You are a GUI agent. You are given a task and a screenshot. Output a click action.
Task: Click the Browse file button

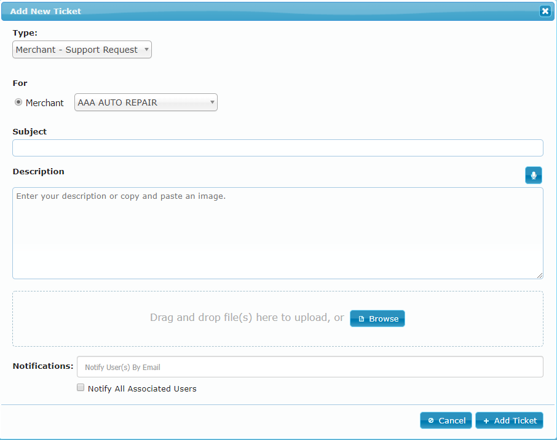377,318
